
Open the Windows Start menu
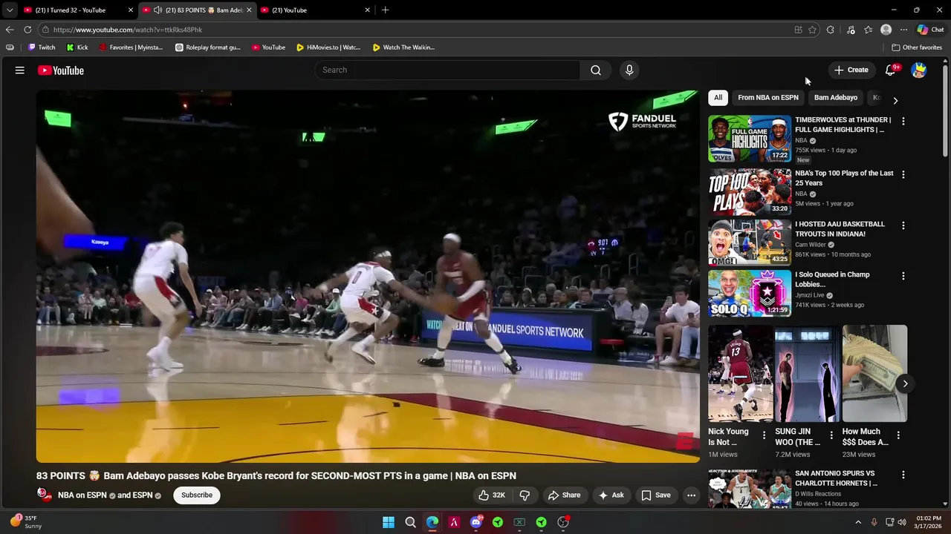[389, 522]
